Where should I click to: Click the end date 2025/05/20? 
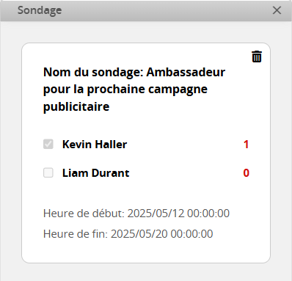click(139, 234)
